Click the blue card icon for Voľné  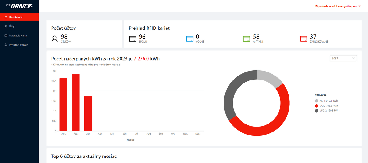pyautogui.click(x=190, y=39)
